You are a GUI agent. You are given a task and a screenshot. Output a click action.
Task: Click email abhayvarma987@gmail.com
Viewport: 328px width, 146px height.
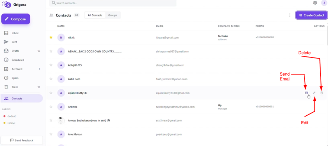(172, 51)
